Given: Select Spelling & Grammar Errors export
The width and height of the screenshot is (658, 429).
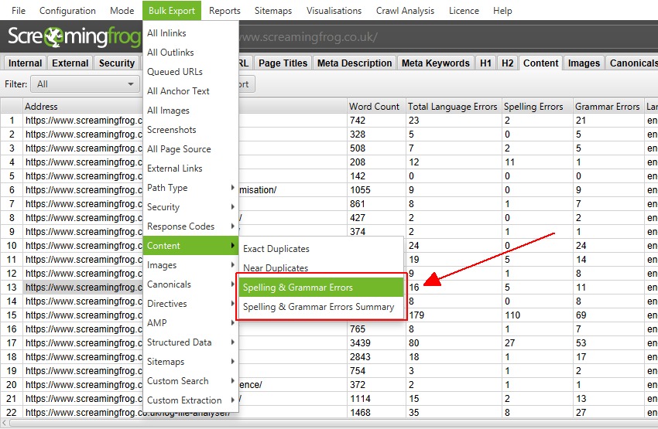Looking at the screenshot, I should tap(298, 288).
